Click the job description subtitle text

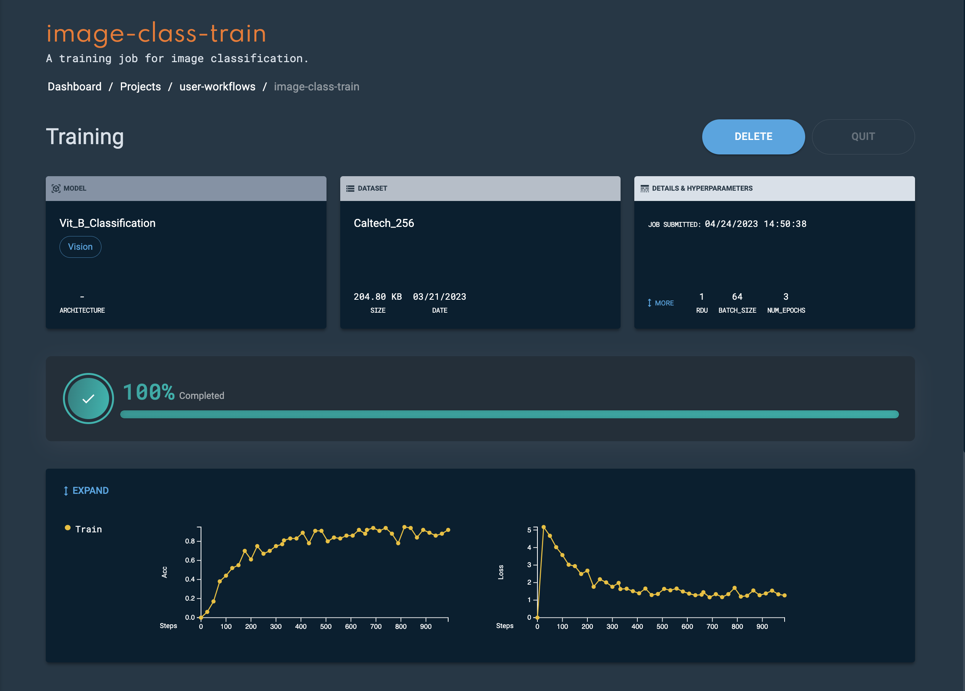pos(177,58)
